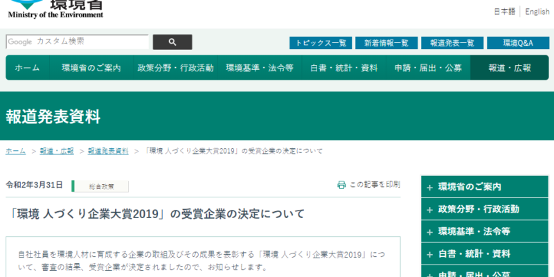
Task: Open the ホーム main navigation item
Action: 28,67
